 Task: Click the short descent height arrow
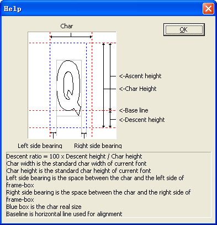(x=110, y=119)
